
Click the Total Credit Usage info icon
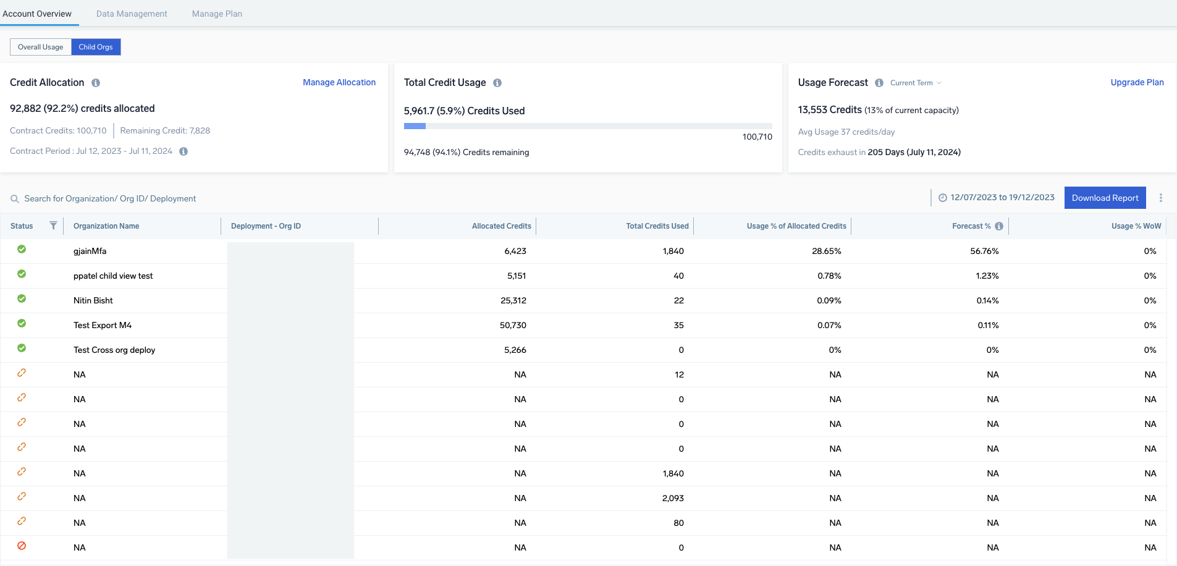click(x=497, y=83)
